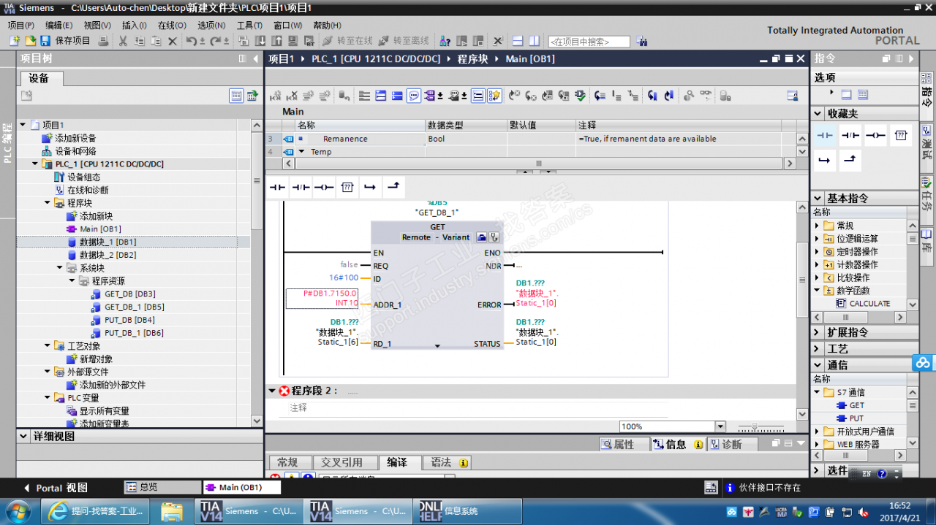
Task: Insert open branch in editor bar
Action: pyautogui.click(x=370, y=188)
